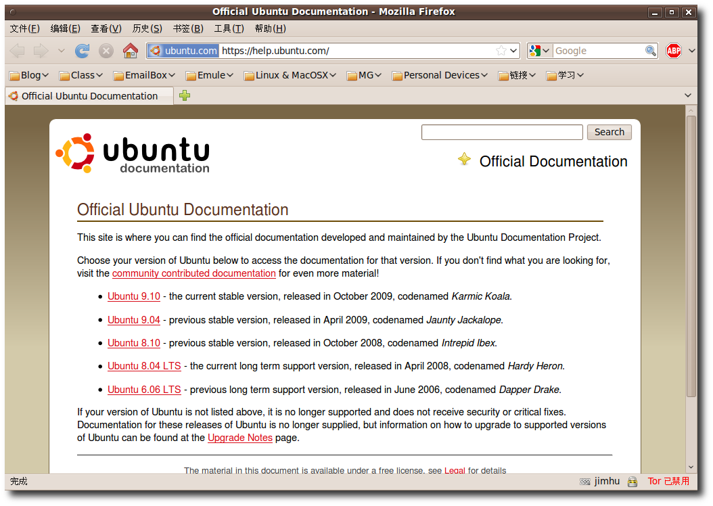This screenshot has width=713, height=506.
Task: Click the Adblock Plus ABP icon
Action: pos(674,51)
